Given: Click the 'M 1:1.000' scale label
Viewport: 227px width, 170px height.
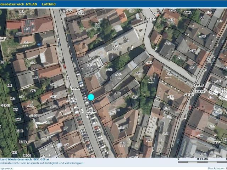Looking at the screenshot, I should pos(202,159).
